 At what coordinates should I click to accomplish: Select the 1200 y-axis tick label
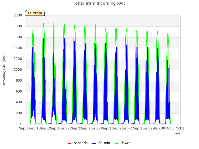coord(18,59)
